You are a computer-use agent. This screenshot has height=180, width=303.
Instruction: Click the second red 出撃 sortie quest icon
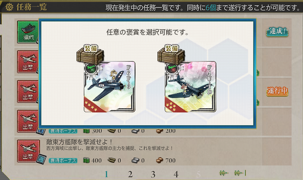pyautogui.click(x=28, y=91)
